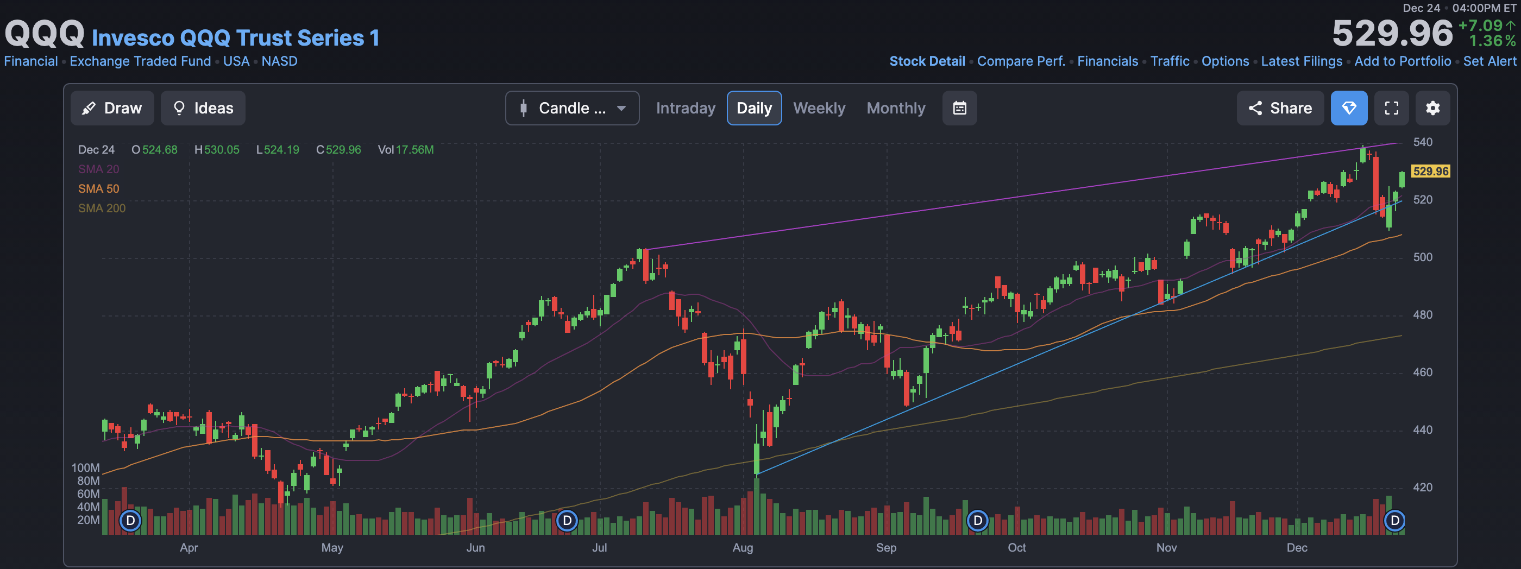The height and width of the screenshot is (569, 1521).
Task: Open the Financial sector link
Action: (31, 61)
